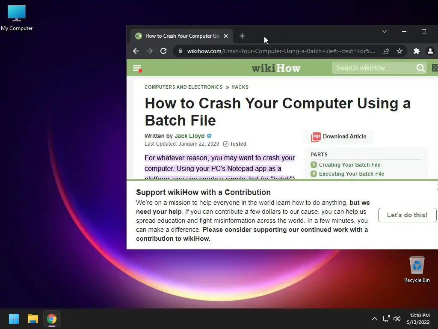Open the tab search dropdown chevron
Screen dimensions: 438x329
tap(385, 31)
